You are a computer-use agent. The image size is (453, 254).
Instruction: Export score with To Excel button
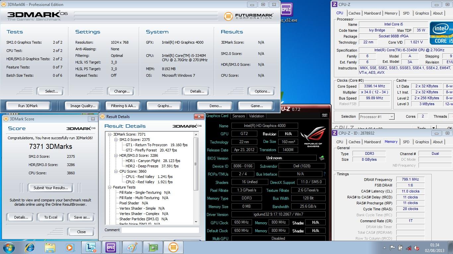click(51, 217)
